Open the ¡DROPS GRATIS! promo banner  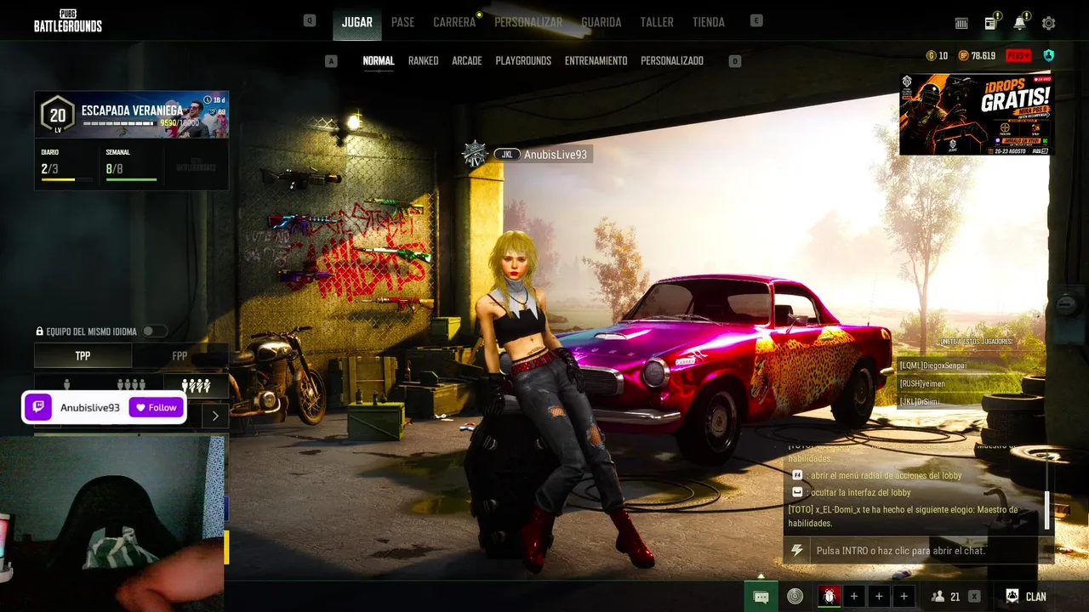click(x=975, y=115)
